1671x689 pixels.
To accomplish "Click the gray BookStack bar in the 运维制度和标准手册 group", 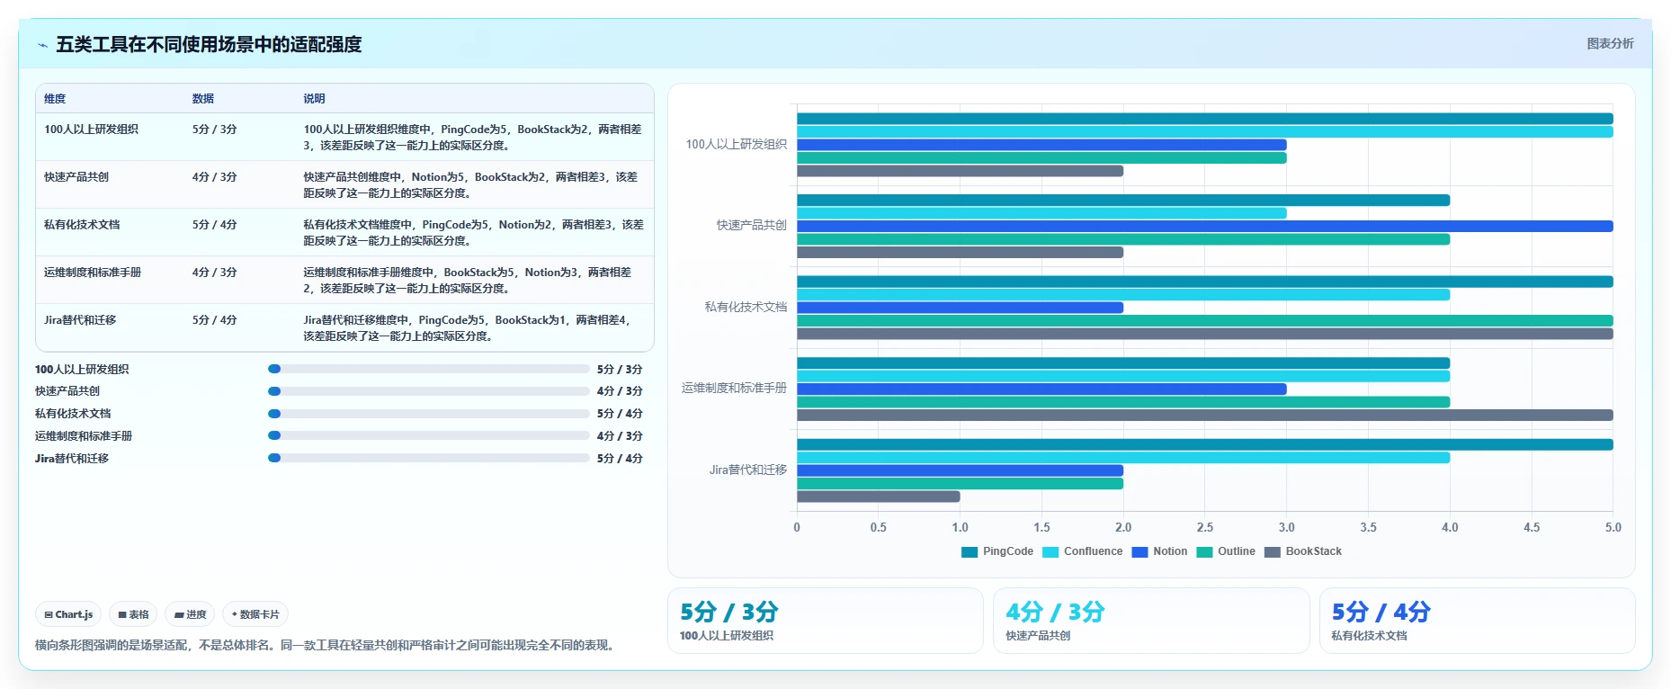I will point(1205,416).
